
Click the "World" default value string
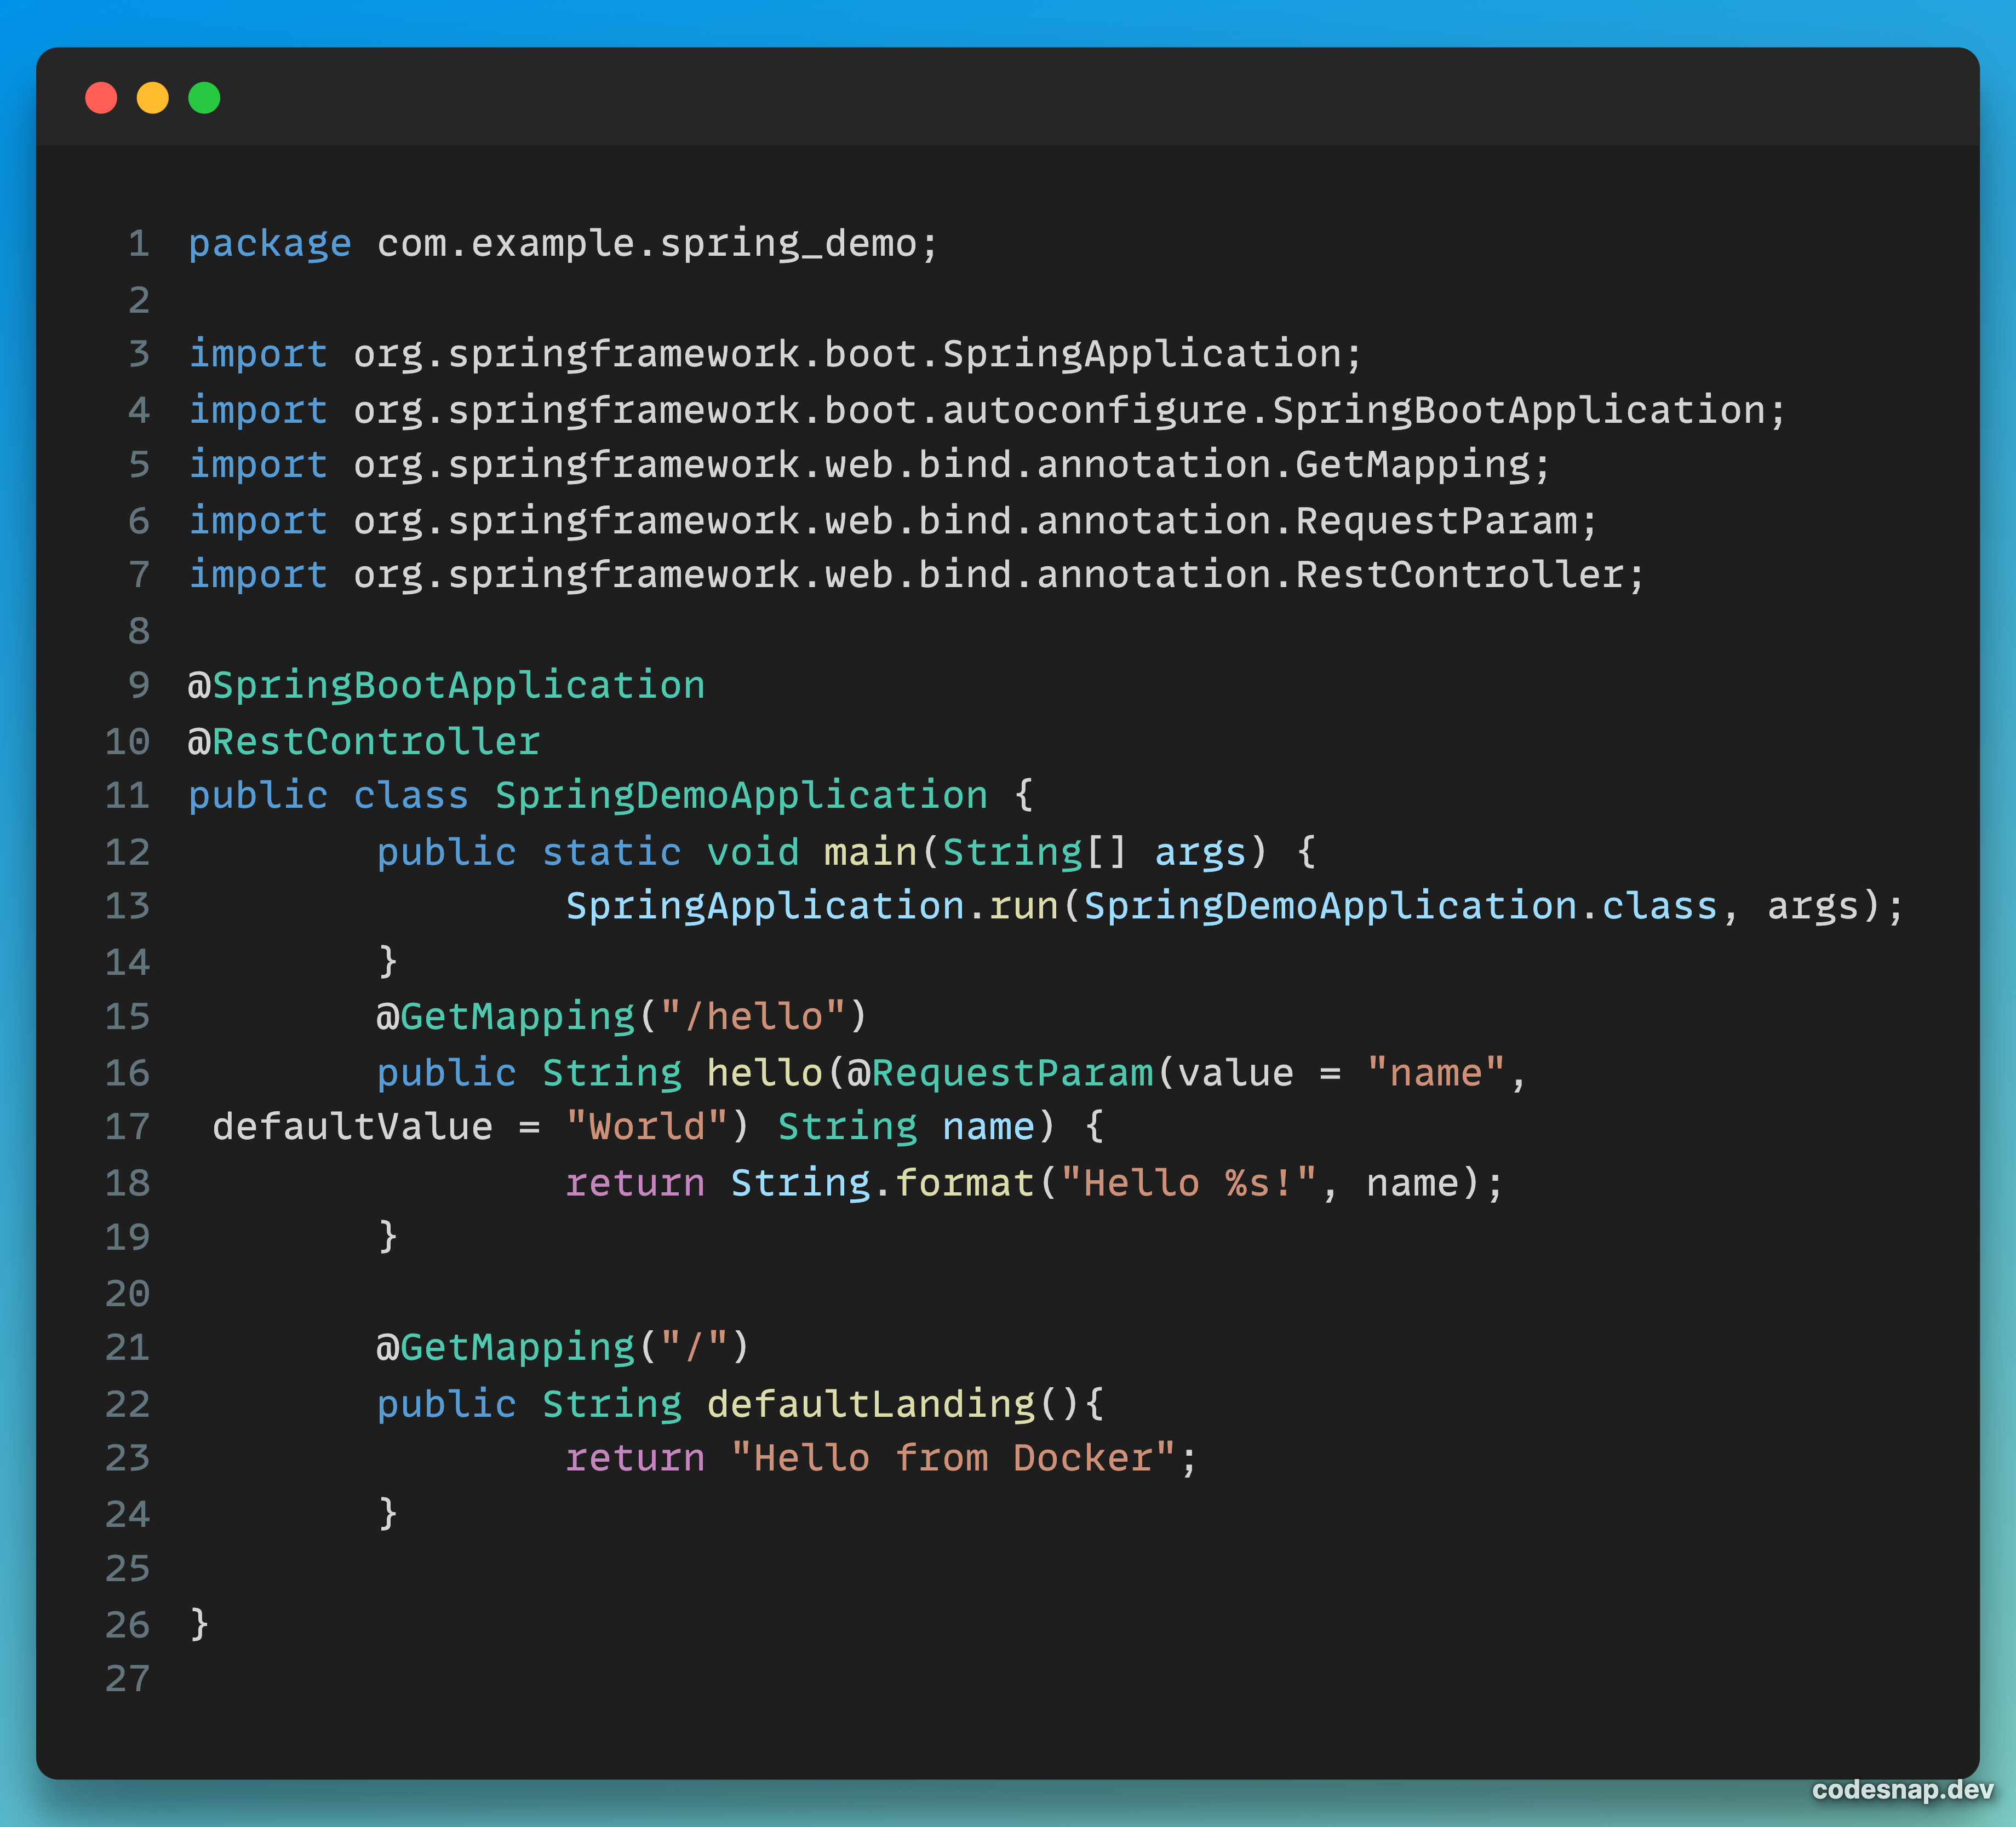(645, 1125)
